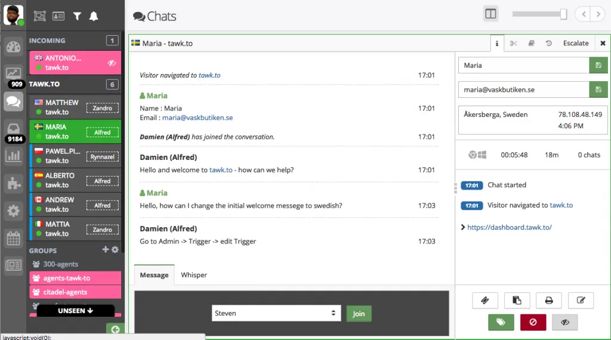Click the green tag button

pyautogui.click(x=501, y=322)
